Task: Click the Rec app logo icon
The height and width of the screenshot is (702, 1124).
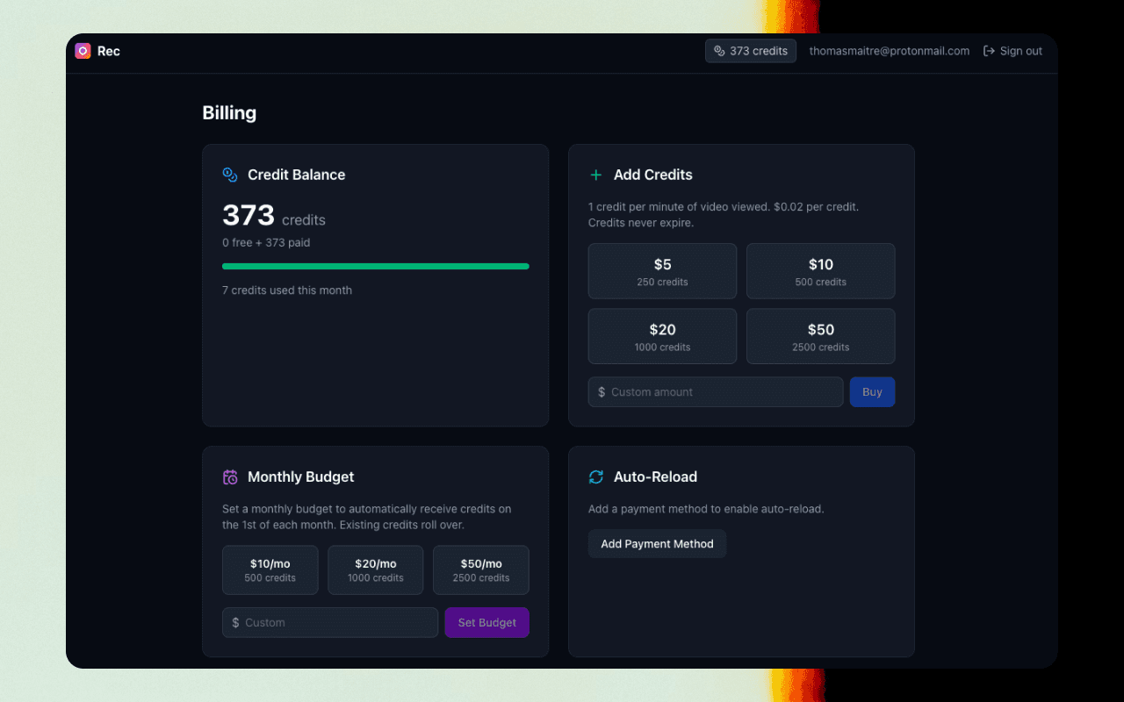Action: click(83, 51)
